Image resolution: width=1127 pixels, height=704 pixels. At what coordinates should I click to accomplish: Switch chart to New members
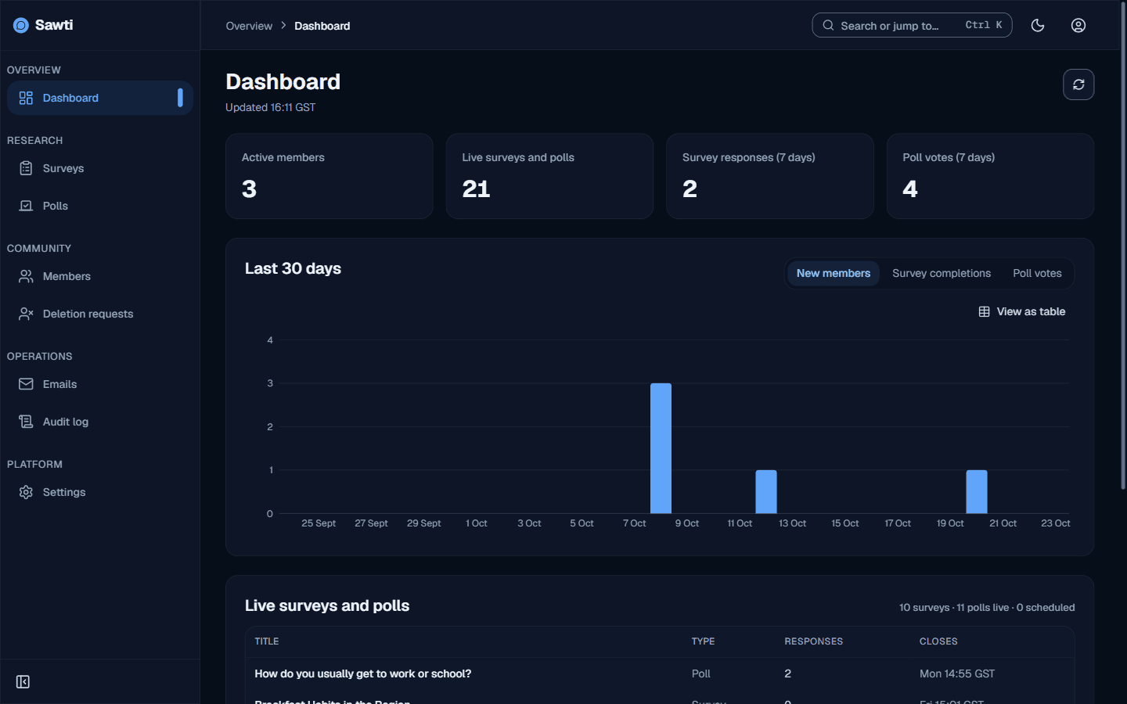(x=834, y=273)
